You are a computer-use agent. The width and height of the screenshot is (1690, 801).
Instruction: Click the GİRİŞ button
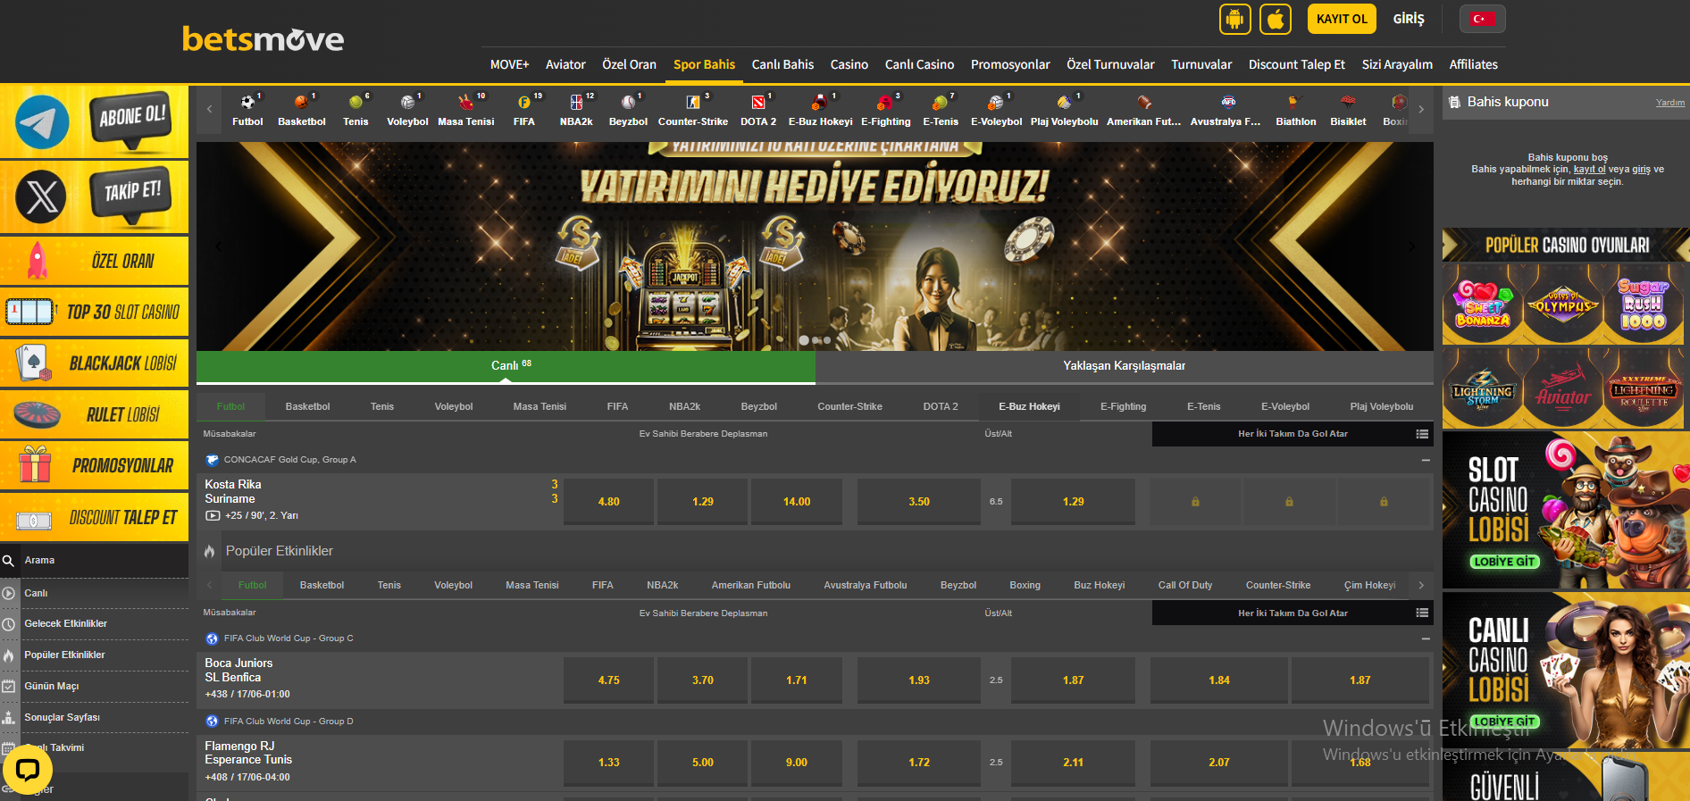point(1409,19)
